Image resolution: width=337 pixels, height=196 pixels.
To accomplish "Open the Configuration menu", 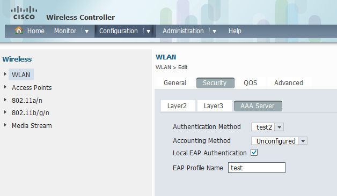I will coord(119,31).
